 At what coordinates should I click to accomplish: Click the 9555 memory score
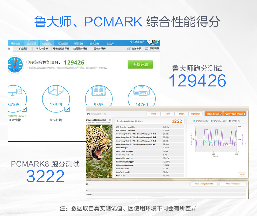pyautogui.click(x=99, y=104)
